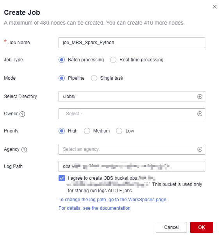Choose Single task mode
Image resolution: width=219 pixels, height=236 pixels.
(94, 78)
